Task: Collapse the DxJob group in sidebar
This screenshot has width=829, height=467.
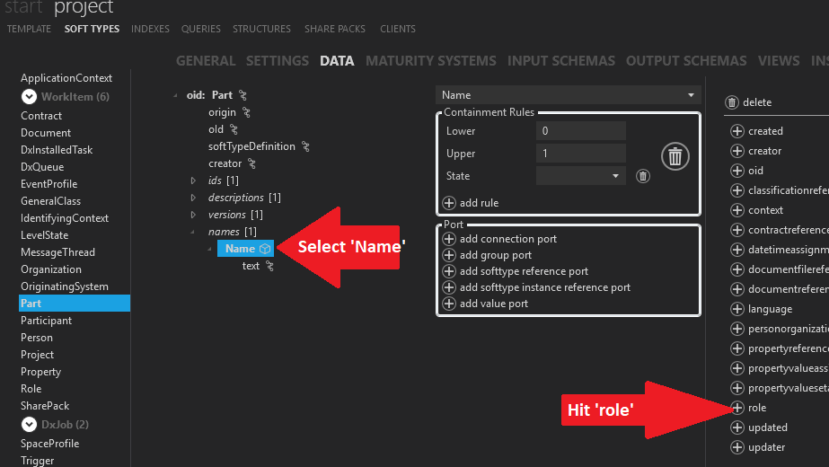Action: (29, 424)
